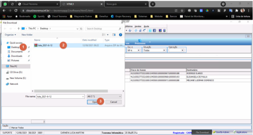Reload the browser page
This screenshot has height=135, width=253.
tap(16, 10)
